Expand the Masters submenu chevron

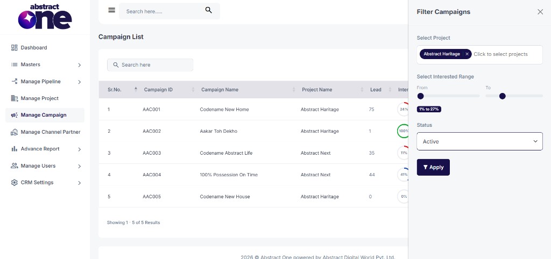coord(80,65)
